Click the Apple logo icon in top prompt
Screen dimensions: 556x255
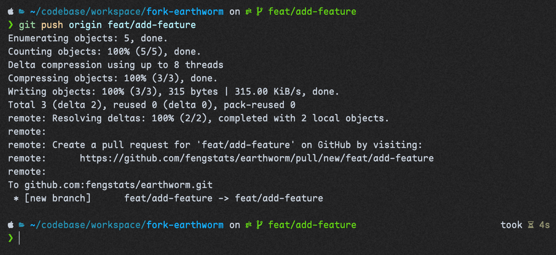11,12
